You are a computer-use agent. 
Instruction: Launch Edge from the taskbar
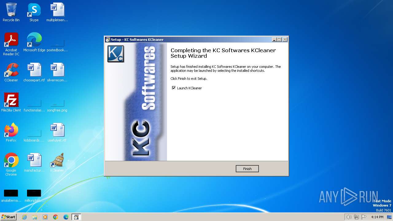(66, 217)
